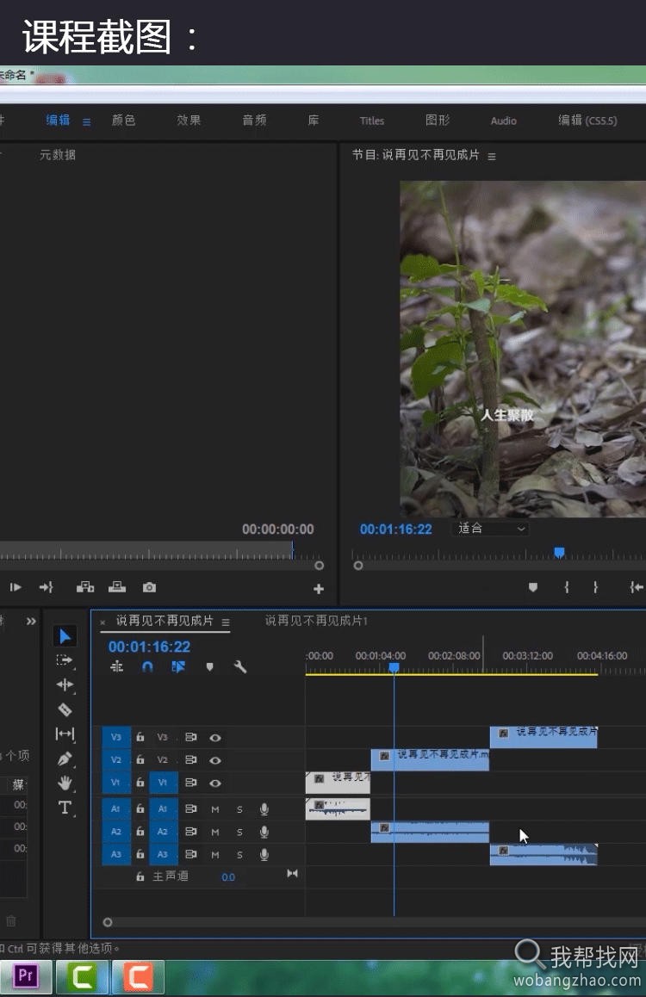
Task: Switch to 效果 workspace
Action: point(189,121)
